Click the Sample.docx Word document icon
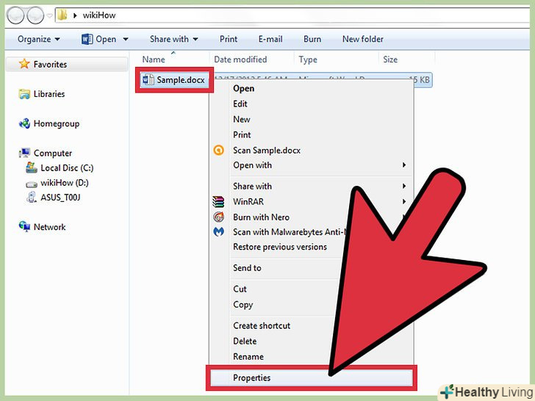Image resolution: width=535 pixels, height=401 pixels. tap(148, 80)
